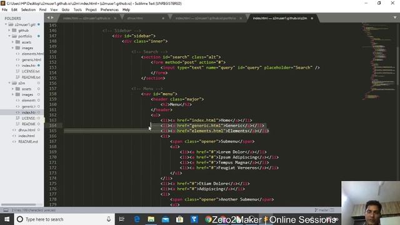The image size is (400, 225).
Task: Click line number 158 in gutter
Action: point(52,94)
